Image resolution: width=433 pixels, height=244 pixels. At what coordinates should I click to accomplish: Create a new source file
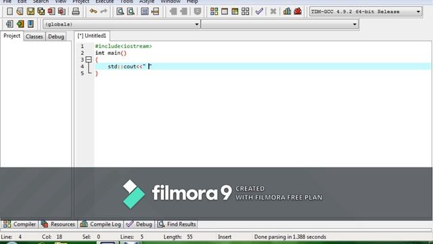coord(9,12)
